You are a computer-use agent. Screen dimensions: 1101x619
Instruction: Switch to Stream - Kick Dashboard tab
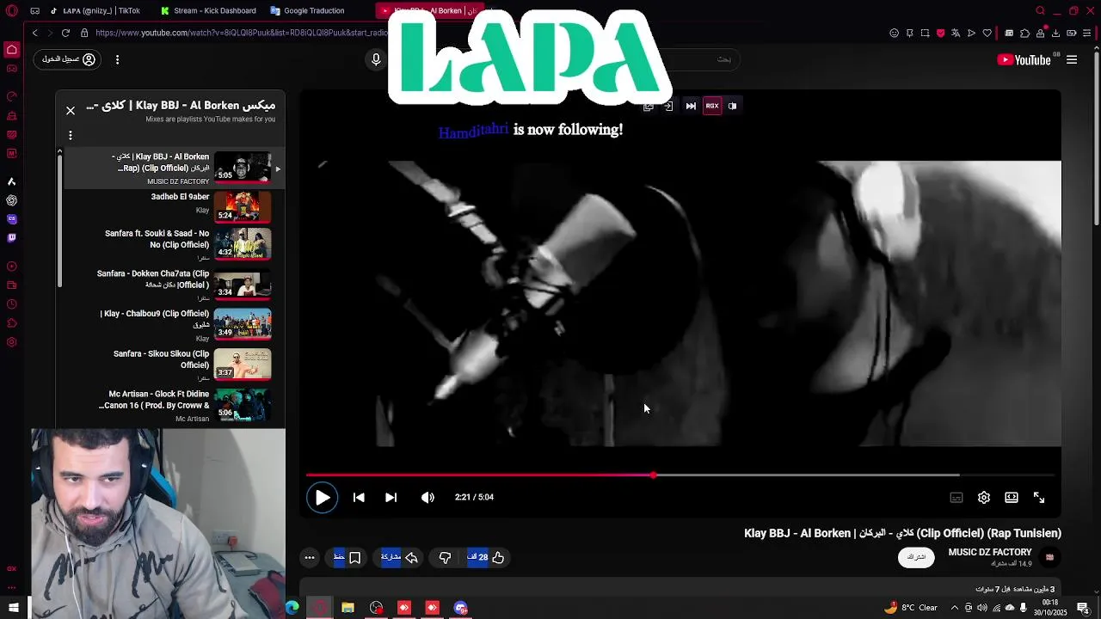(x=210, y=10)
